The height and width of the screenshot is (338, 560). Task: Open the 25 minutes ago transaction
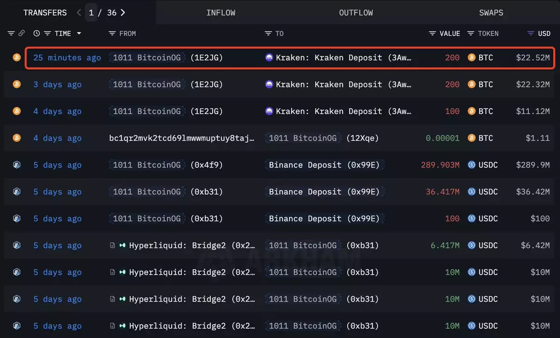[x=67, y=58]
